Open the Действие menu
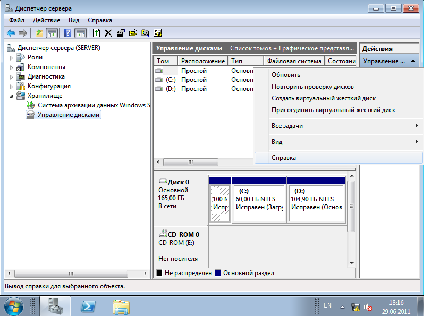 [47, 20]
